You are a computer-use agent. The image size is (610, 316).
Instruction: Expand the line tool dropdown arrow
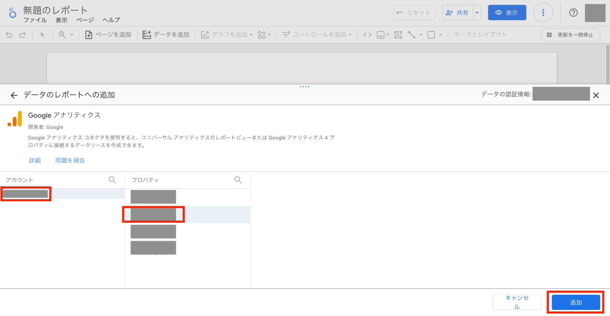pyautogui.click(x=421, y=35)
